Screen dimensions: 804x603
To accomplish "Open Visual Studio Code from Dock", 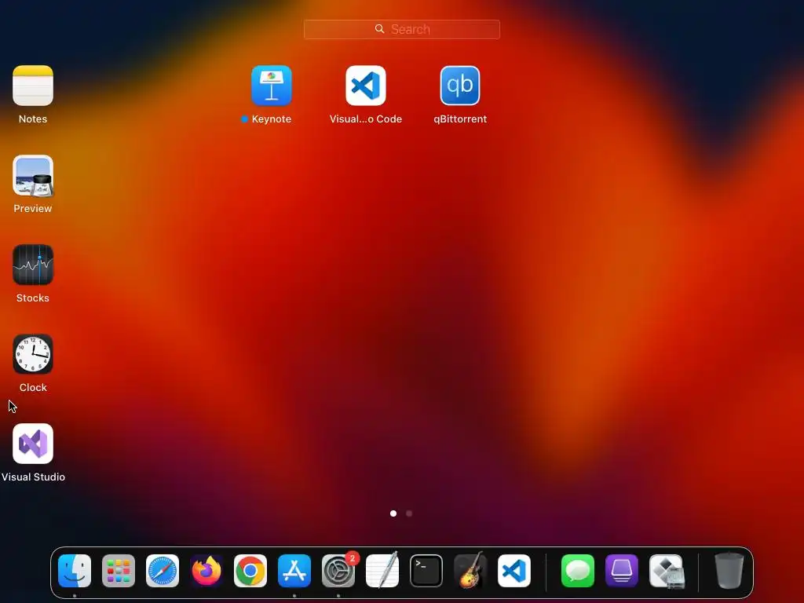I will pyautogui.click(x=514, y=571).
